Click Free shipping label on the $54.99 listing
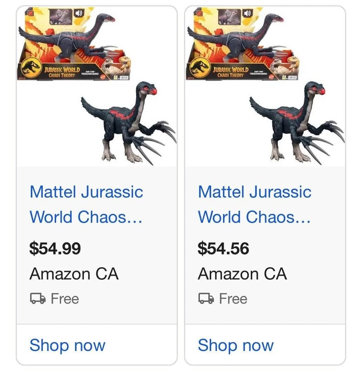Viewport: 350px width, 373px height. pyautogui.click(x=65, y=298)
